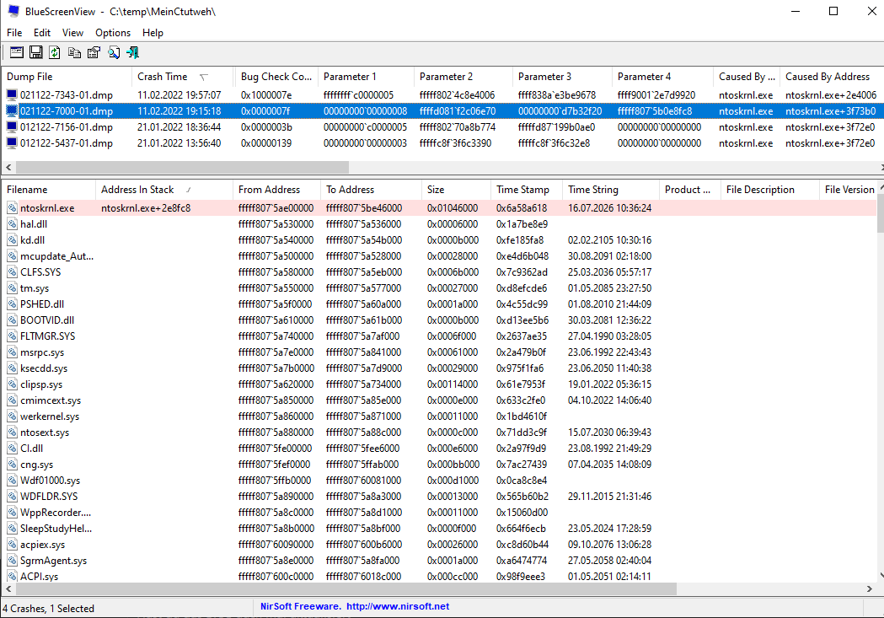Click the 4 Crashes, 1 Selected status text
884x618 pixels.
48,609
